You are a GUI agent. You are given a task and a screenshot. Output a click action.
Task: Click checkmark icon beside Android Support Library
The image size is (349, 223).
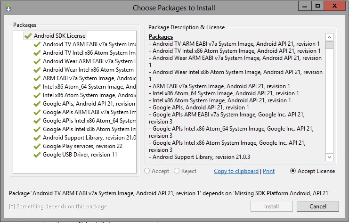(x=37, y=138)
